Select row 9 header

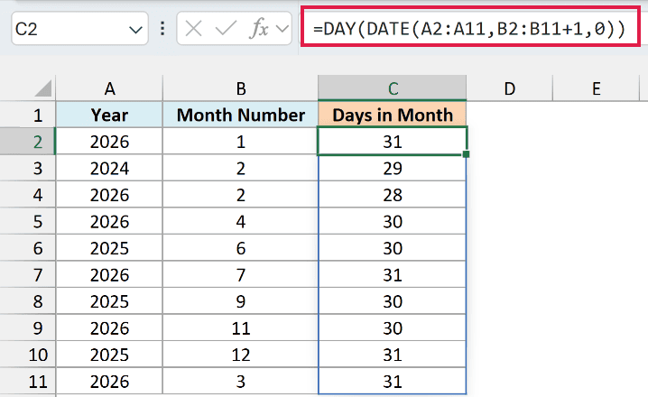click(x=28, y=328)
